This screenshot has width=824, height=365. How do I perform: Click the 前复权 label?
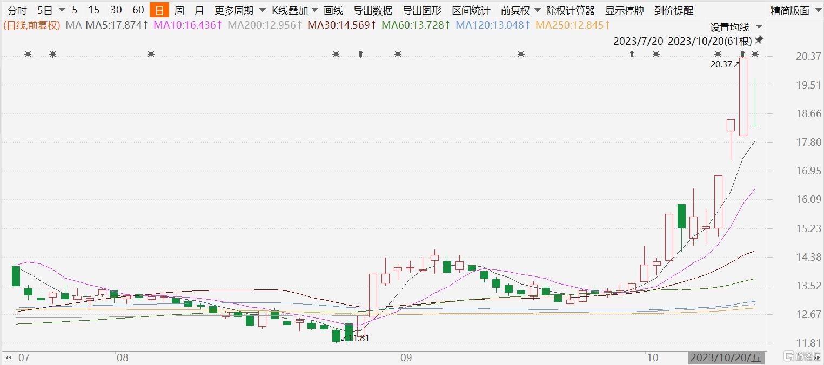tap(515, 10)
